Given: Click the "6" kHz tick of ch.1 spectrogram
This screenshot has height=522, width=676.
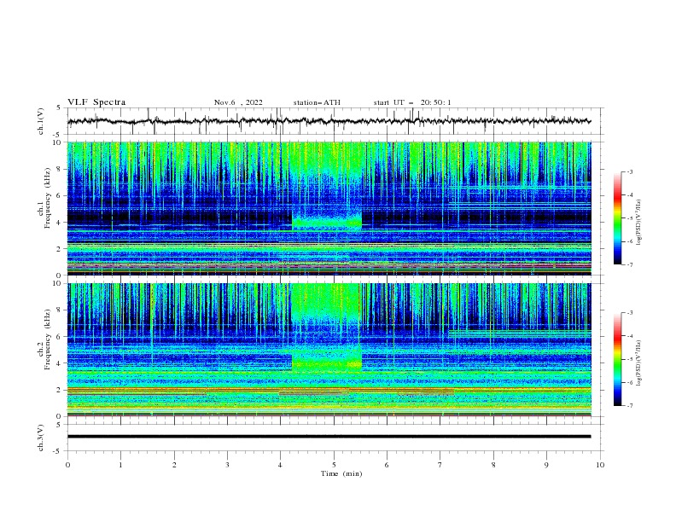Looking at the screenshot, I should [61, 195].
